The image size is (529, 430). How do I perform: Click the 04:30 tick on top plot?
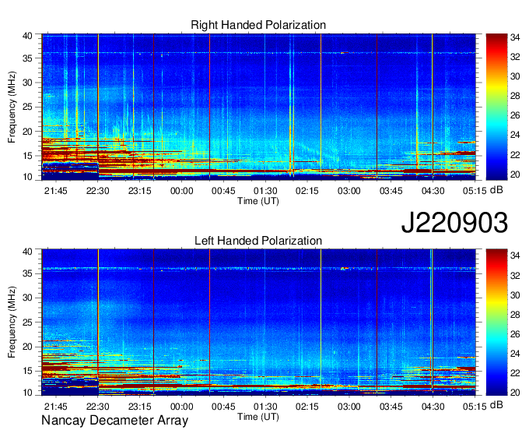tap(433, 191)
